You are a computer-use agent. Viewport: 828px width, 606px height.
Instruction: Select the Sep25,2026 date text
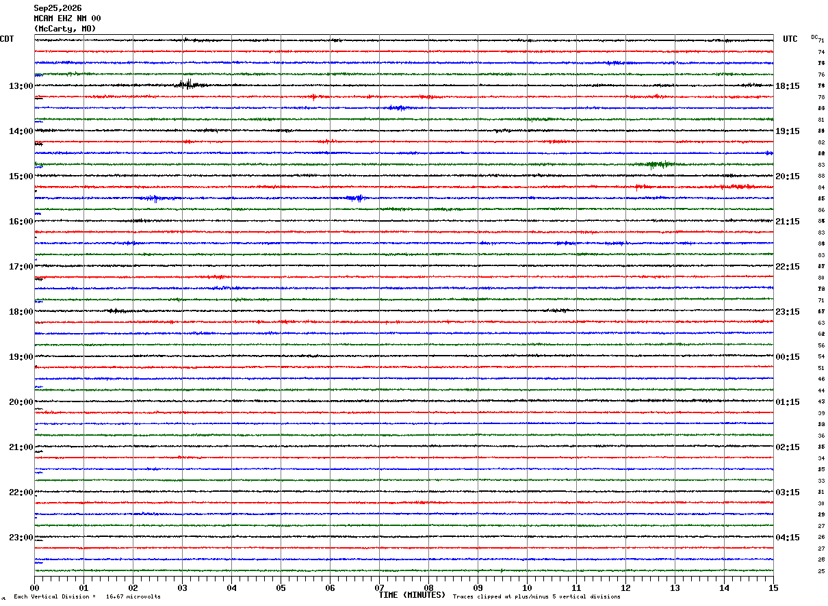pos(57,8)
